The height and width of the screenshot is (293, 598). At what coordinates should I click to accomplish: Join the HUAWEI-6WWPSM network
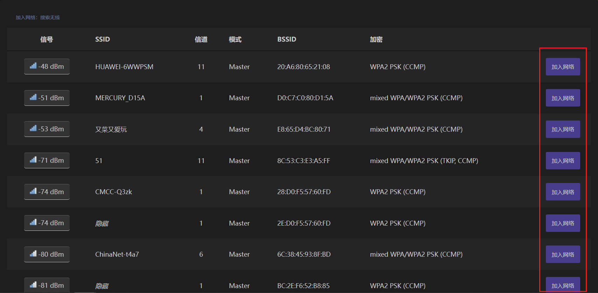click(x=563, y=67)
